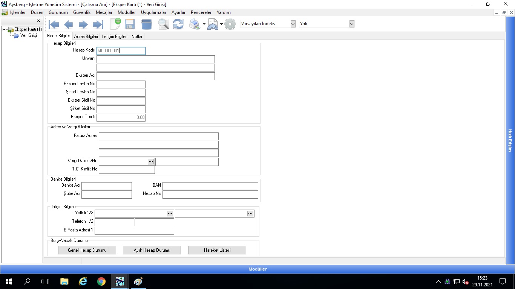Open the Varsayılan İndeks dropdown

(293, 24)
